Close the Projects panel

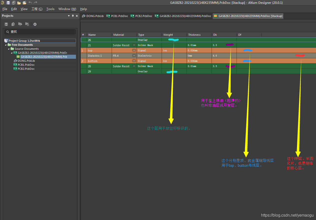click(x=77, y=16)
